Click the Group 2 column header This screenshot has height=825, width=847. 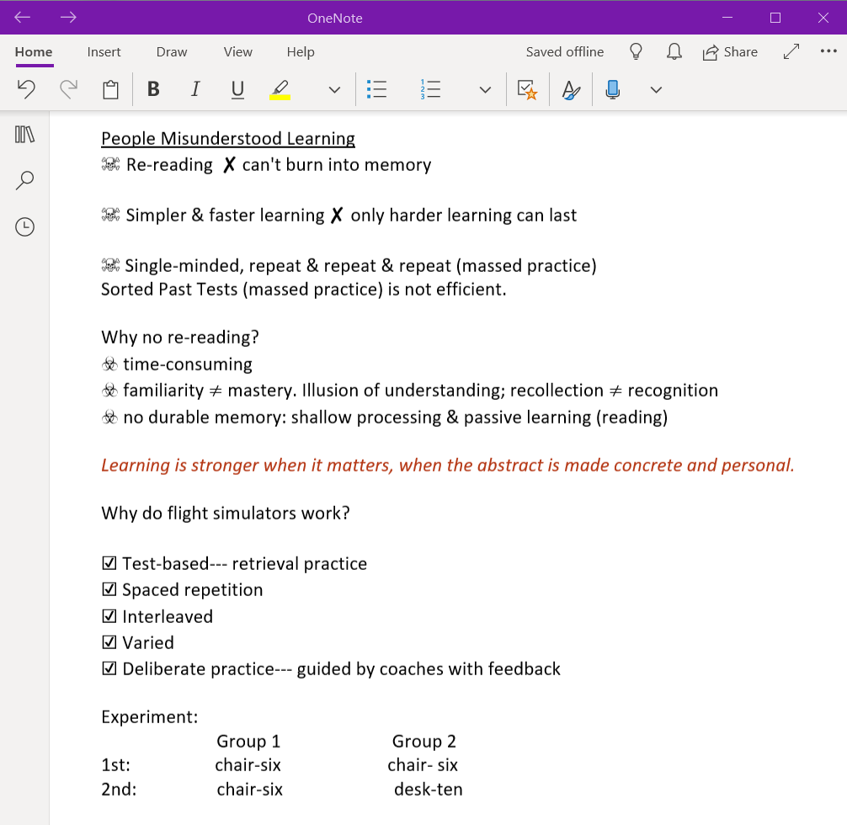point(424,742)
